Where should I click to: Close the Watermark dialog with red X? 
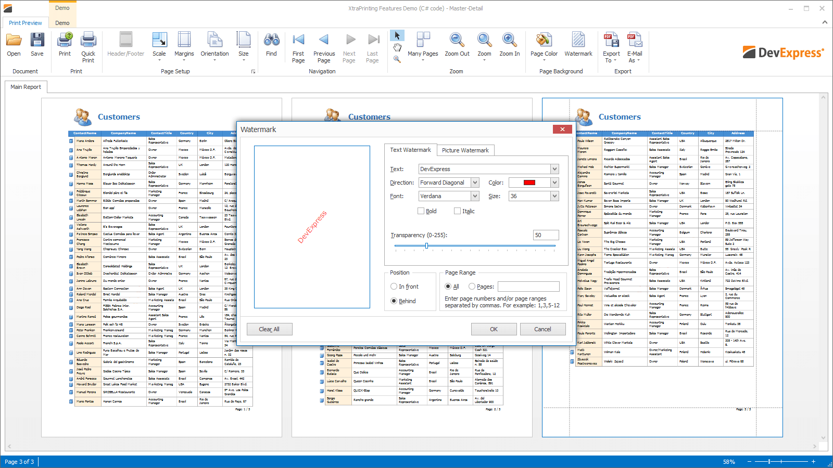[562, 129]
